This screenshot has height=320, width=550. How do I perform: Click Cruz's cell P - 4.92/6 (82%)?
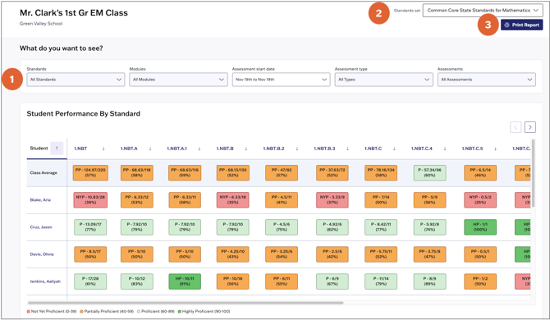(x=332, y=227)
